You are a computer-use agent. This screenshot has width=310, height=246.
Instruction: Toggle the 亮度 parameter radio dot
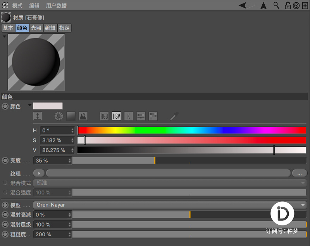(5, 160)
